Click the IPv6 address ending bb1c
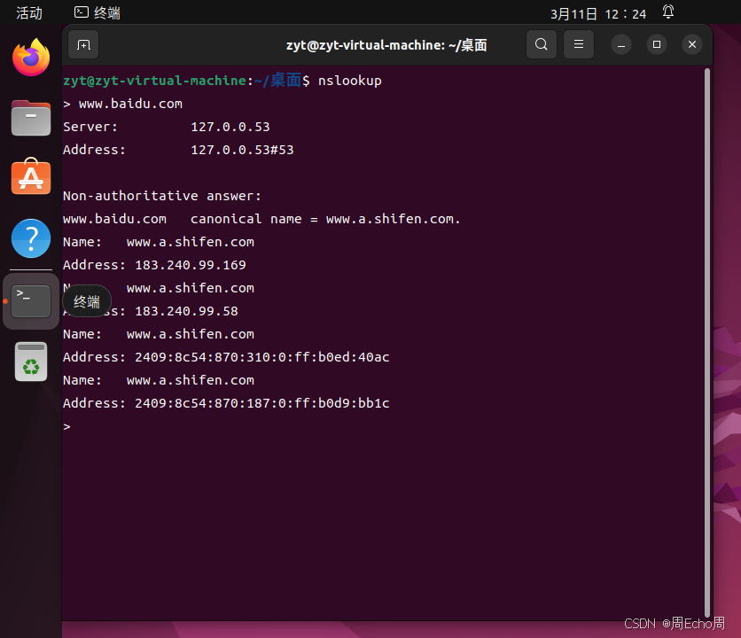 pos(262,403)
